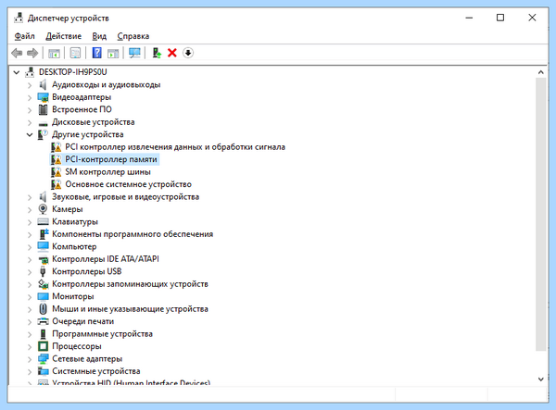Click the scrollbar down arrow
This screenshot has width=556, height=410.
pyautogui.click(x=541, y=379)
